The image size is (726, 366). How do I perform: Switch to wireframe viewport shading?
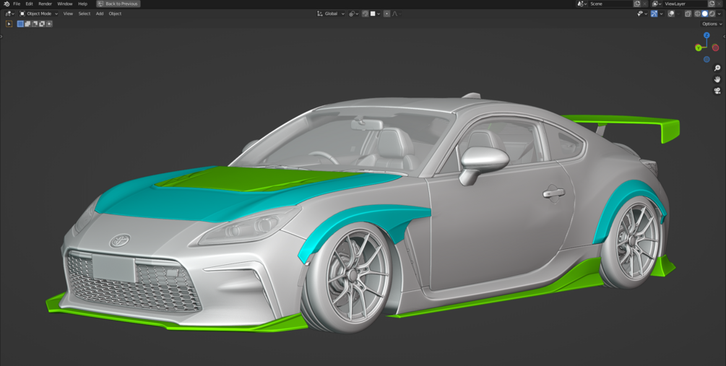[x=698, y=14]
